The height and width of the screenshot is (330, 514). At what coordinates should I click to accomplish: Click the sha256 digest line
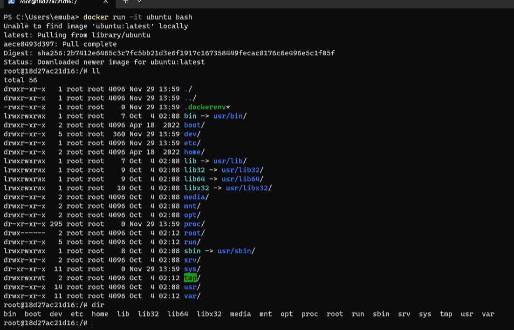pos(169,53)
